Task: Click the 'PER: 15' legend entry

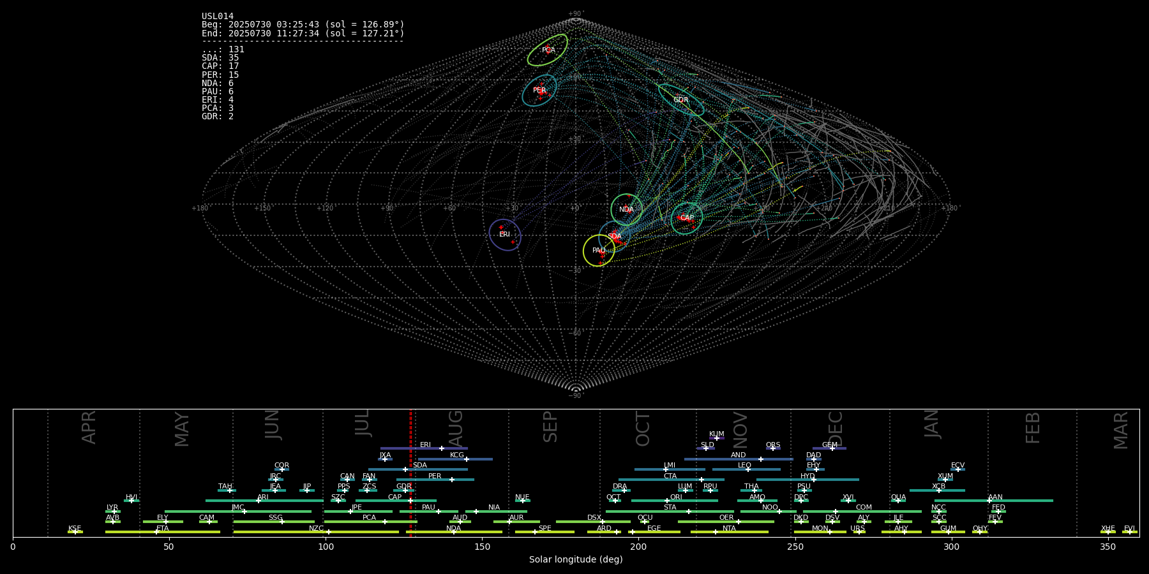Action: coord(220,75)
